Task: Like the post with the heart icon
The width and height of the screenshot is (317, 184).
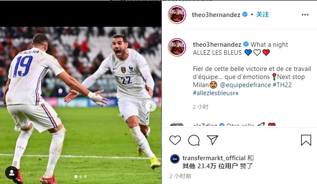Action: (x=175, y=140)
